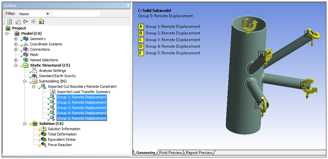Collapse the Submodeling (B6) node

point(25,81)
